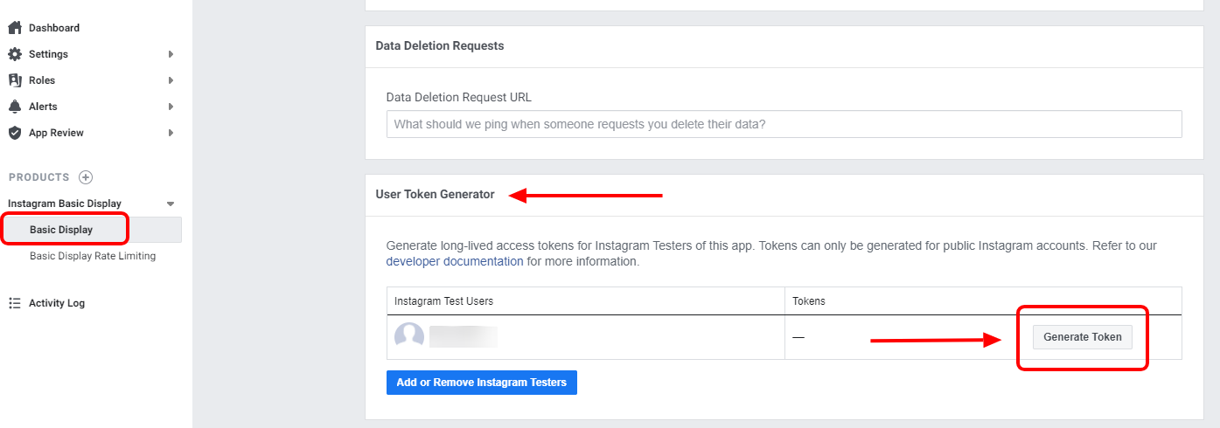Click the Settings gear icon

(x=14, y=54)
